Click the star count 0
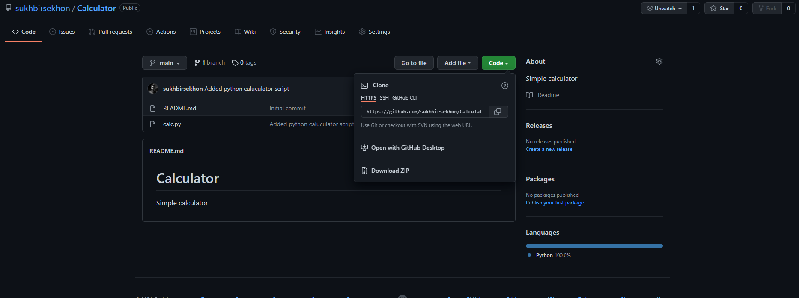 pyautogui.click(x=741, y=8)
